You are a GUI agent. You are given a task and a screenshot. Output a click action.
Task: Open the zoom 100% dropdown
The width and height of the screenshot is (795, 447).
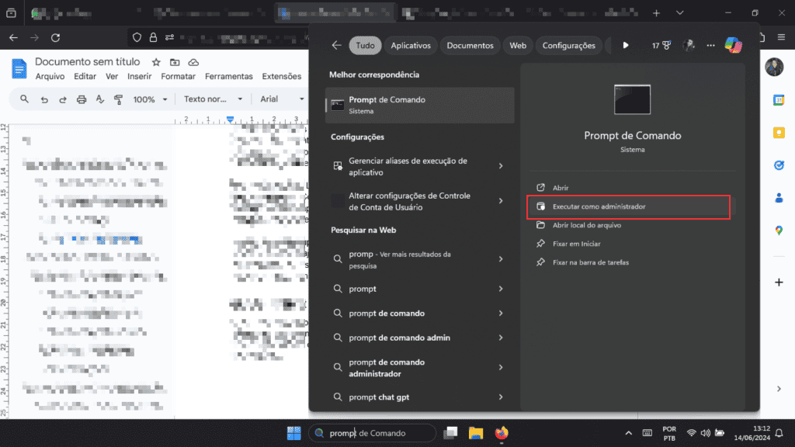[x=150, y=99]
